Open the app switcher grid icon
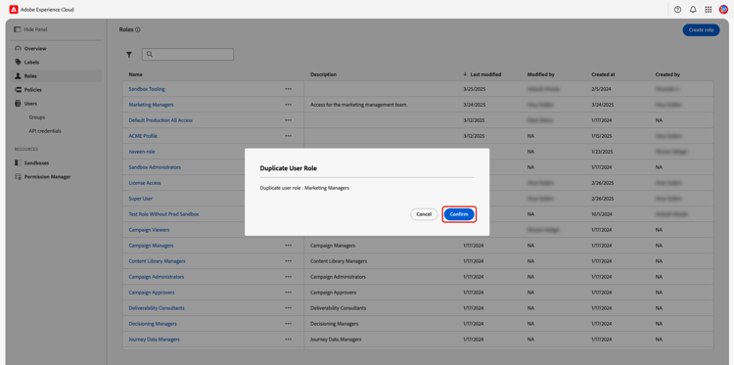This screenshot has height=365, width=734. [x=709, y=10]
